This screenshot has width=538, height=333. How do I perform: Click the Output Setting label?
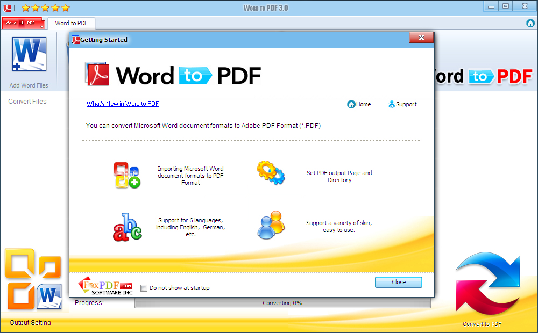(30, 322)
